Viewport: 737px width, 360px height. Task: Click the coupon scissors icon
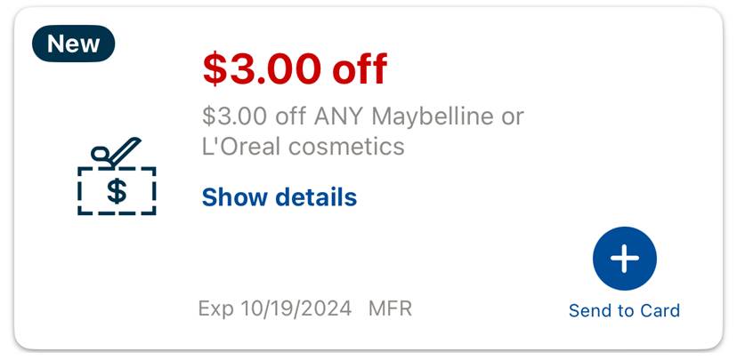(x=117, y=176)
